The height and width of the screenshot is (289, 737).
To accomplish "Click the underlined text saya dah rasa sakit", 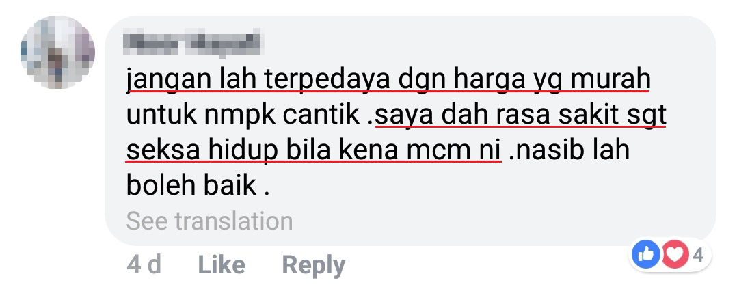I will (520, 115).
